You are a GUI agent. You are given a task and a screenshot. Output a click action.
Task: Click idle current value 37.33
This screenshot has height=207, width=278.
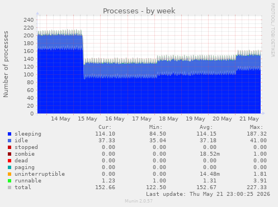107,141
